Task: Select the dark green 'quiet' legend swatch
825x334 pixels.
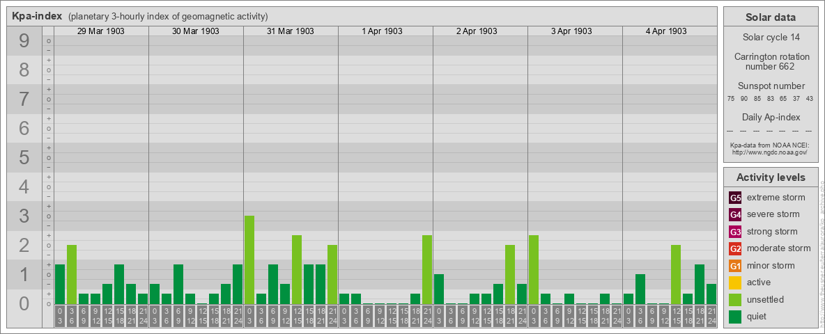Action: [735, 317]
